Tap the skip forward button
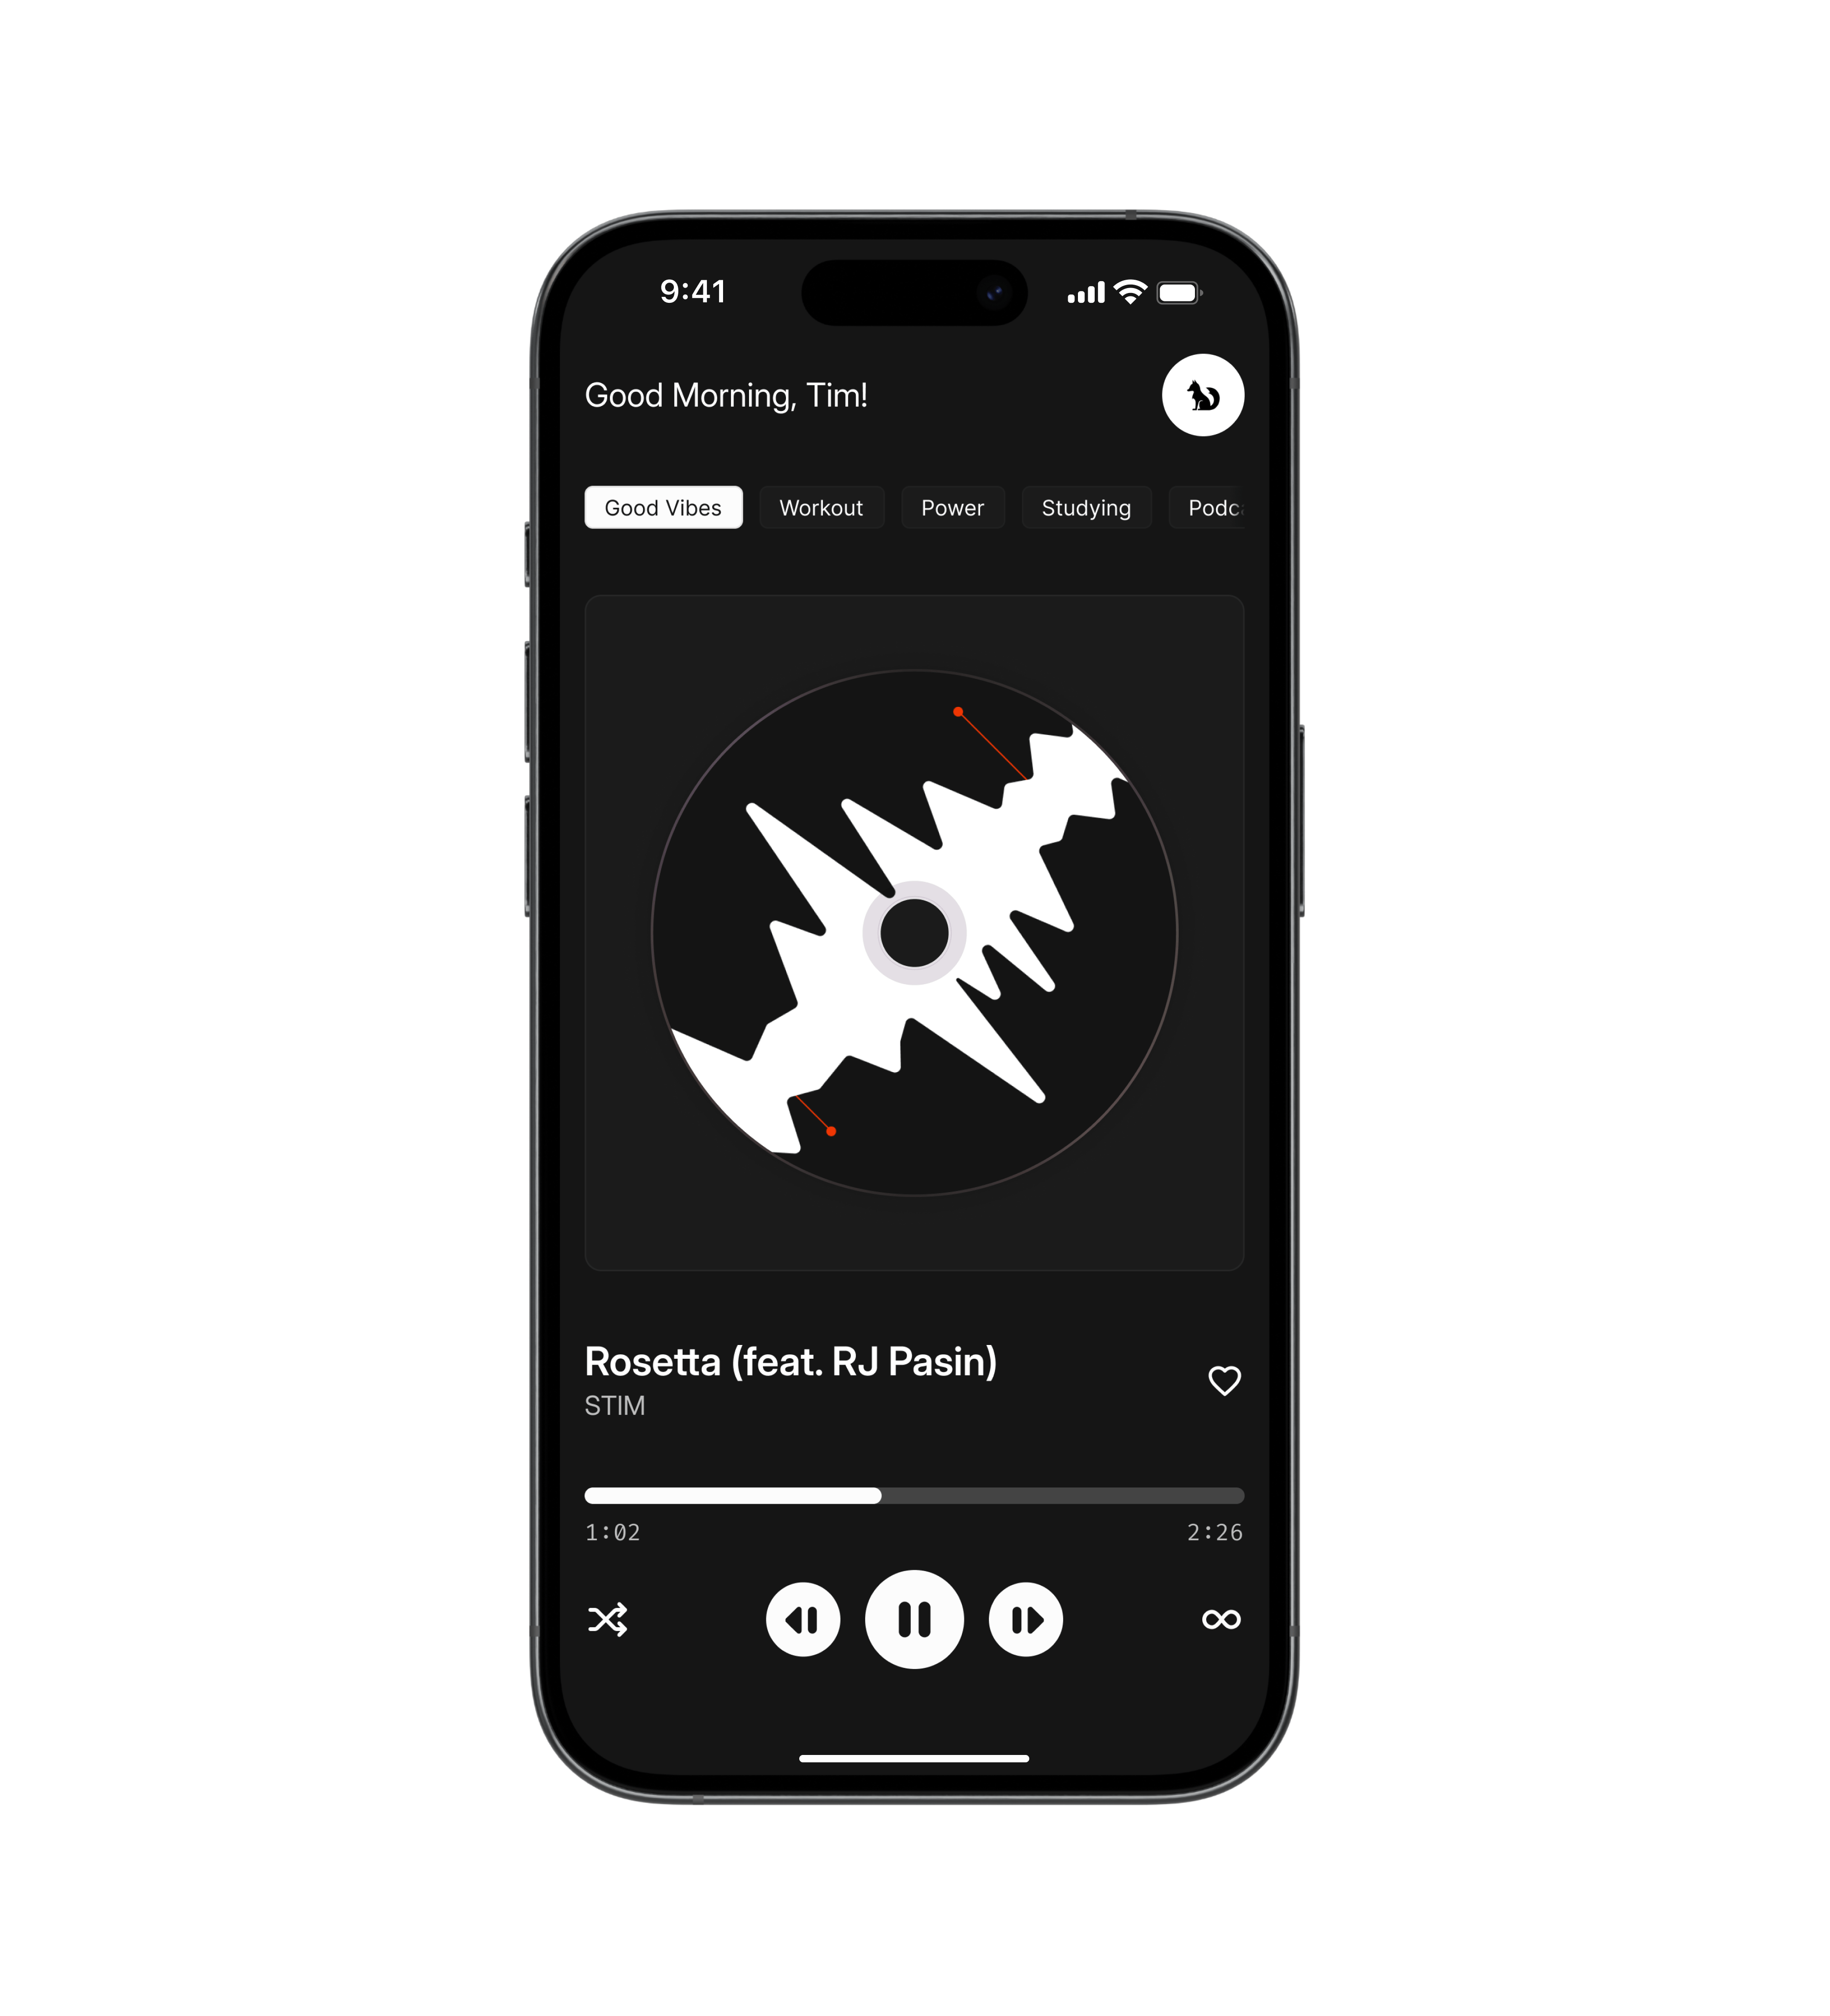The height and width of the screenshot is (2016, 1830). point(1024,1617)
